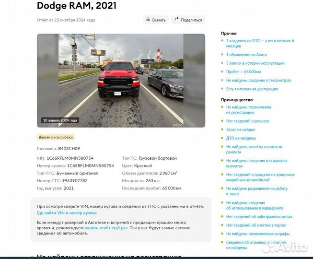Open the 'Залог не найден' link
The height and width of the screenshot is (259, 313).
click(241, 129)
